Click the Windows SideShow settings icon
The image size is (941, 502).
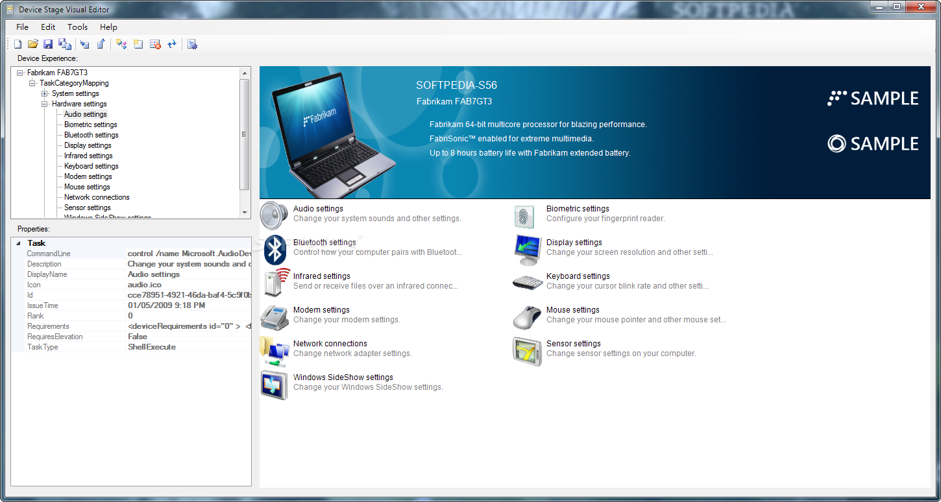[274, 385]
